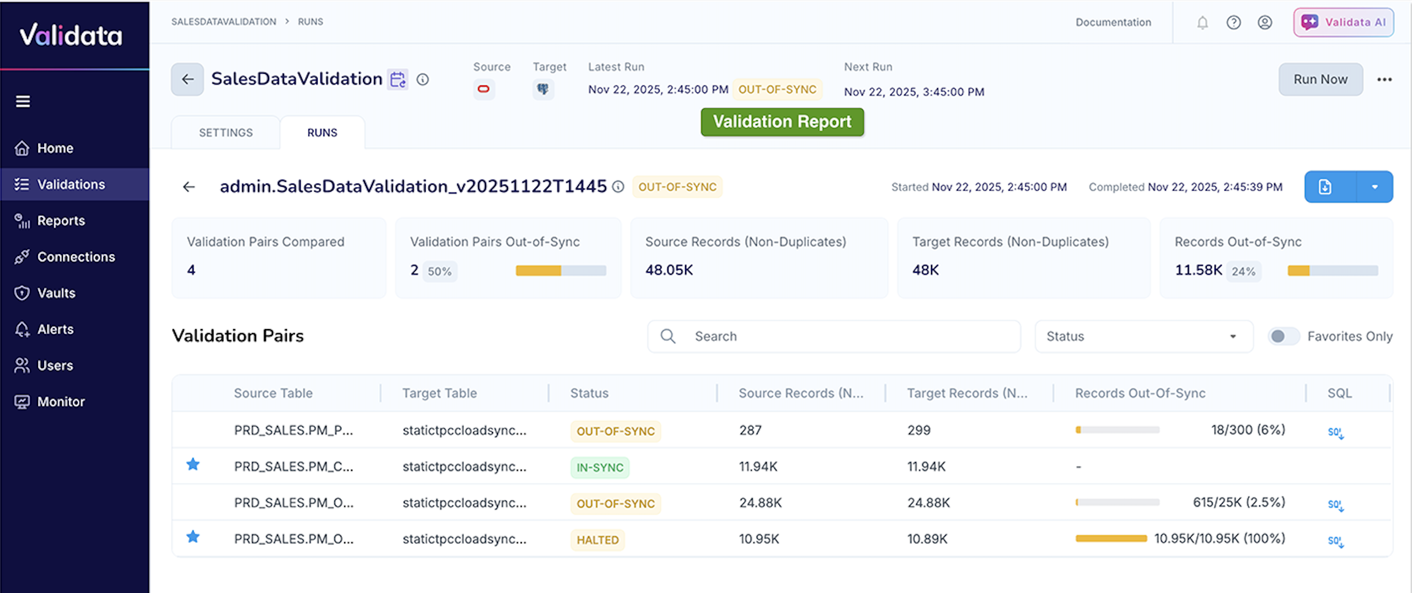The width and height of the screenshot is (1412, 593).
Task: Open the Documentation link
Action: point(1113,23)
